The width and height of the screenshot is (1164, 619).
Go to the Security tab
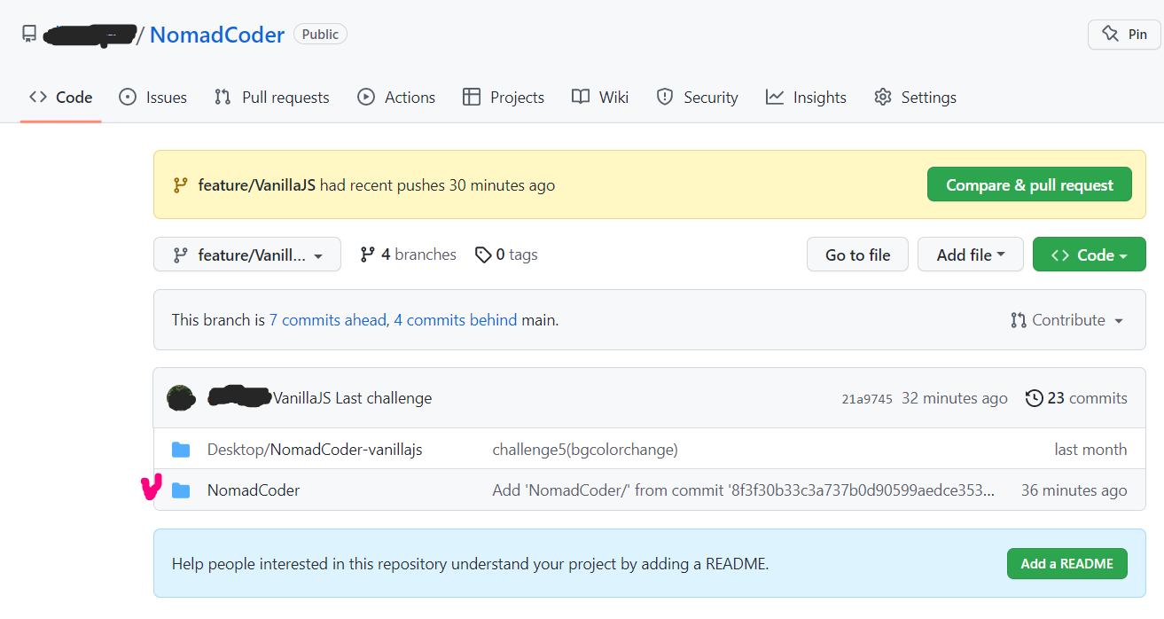[697, 98]
